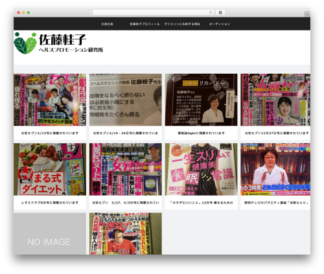Click the magazine cover with red-uniform baseball player
The image size is (324, 274).
(x=126, y=234)
